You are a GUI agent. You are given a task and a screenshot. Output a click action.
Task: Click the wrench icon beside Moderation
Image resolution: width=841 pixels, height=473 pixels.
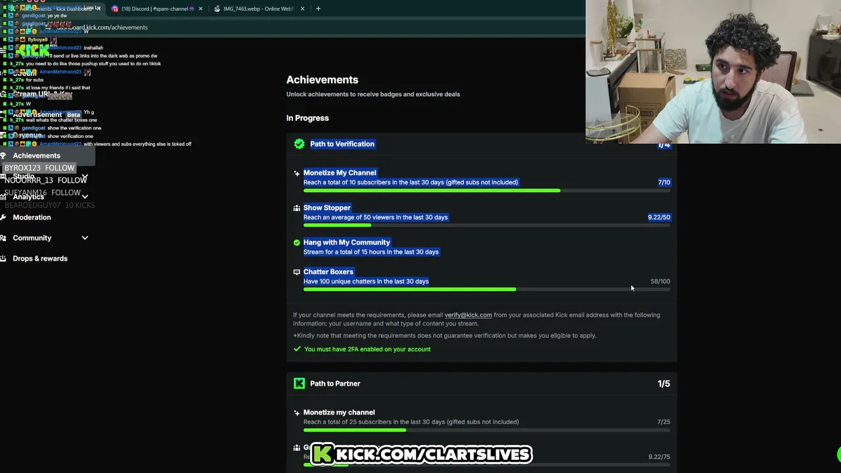point(3,217)
